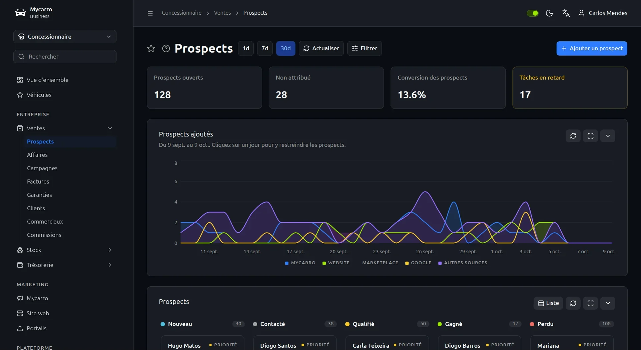Open the Filtrer button
641x350 pixels.
pos(364,48)
